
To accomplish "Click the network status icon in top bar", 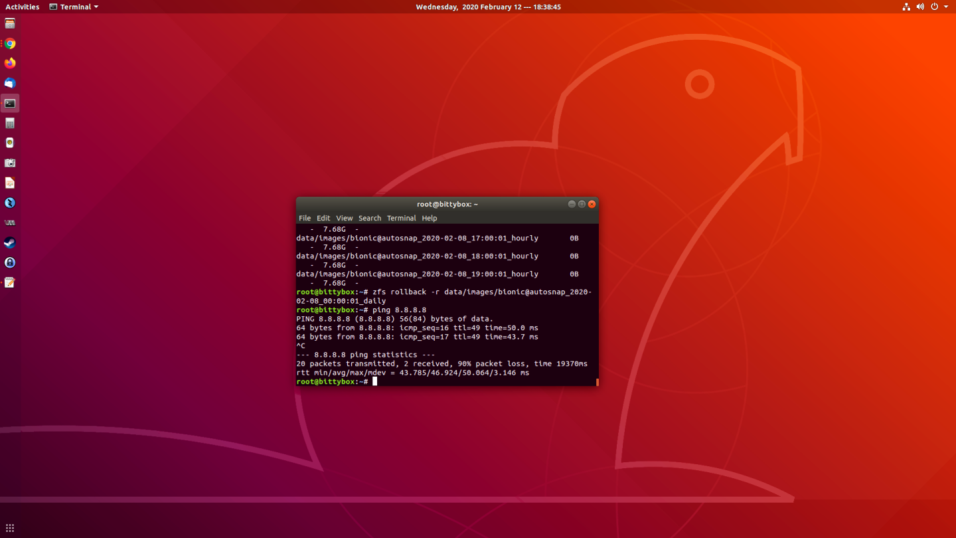I will 906,7.
